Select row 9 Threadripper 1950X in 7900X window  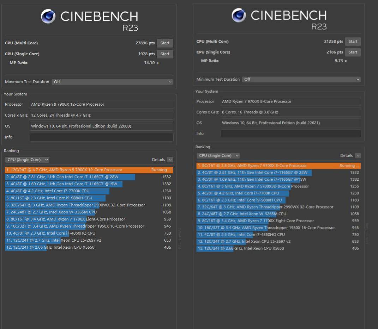pos(89,226)
